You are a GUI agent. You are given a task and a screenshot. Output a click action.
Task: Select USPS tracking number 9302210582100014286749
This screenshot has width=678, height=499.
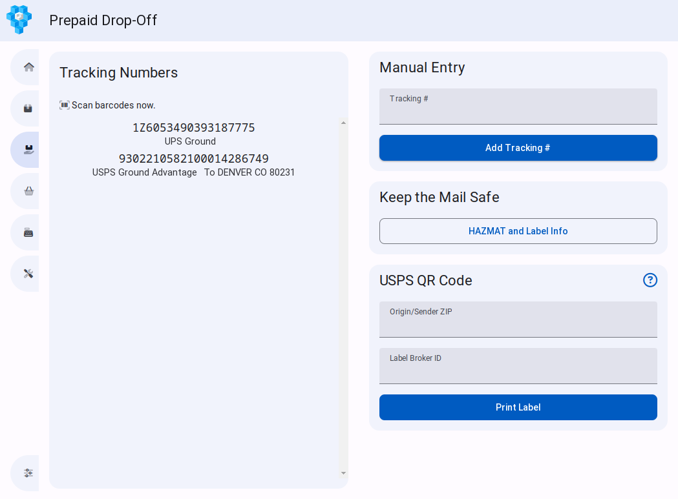coord(193,159)
